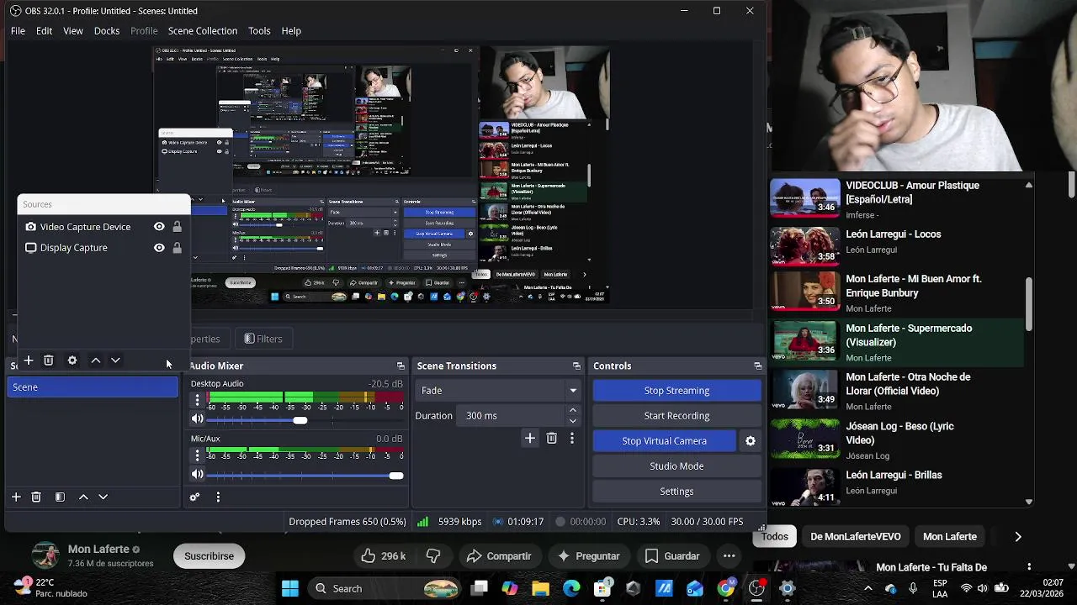Stop the virtual camera
Image resolution: width=1077 pixels, height=605 pixels.
click(x=664, y=440)
